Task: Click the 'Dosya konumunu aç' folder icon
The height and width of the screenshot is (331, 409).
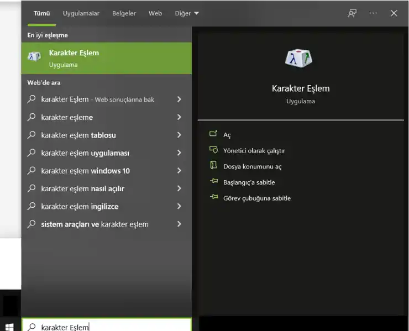Action: [214, 166]
